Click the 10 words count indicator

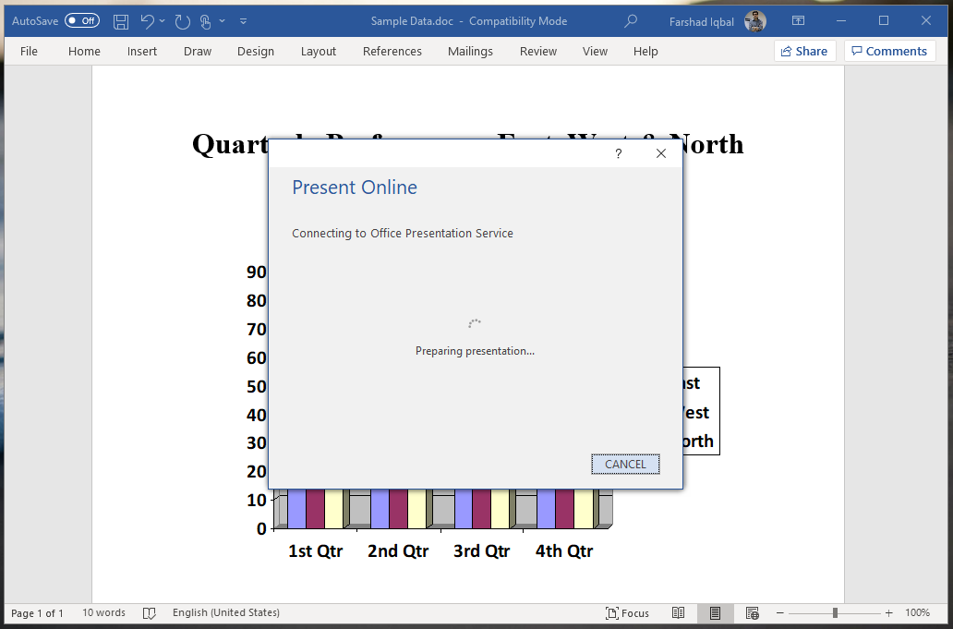click(103, 612)
